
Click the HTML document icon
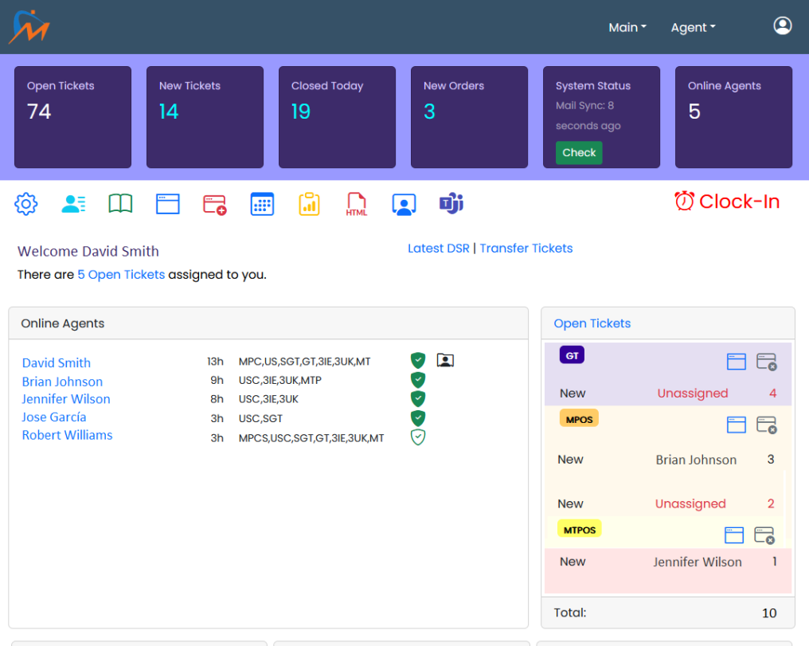pos(356,204)
